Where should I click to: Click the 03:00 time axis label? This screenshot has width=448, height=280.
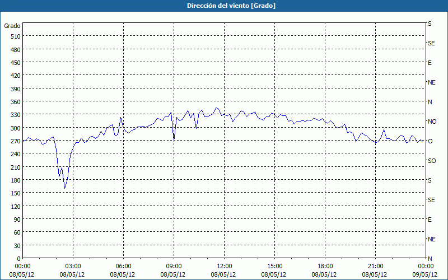point(73,267)
